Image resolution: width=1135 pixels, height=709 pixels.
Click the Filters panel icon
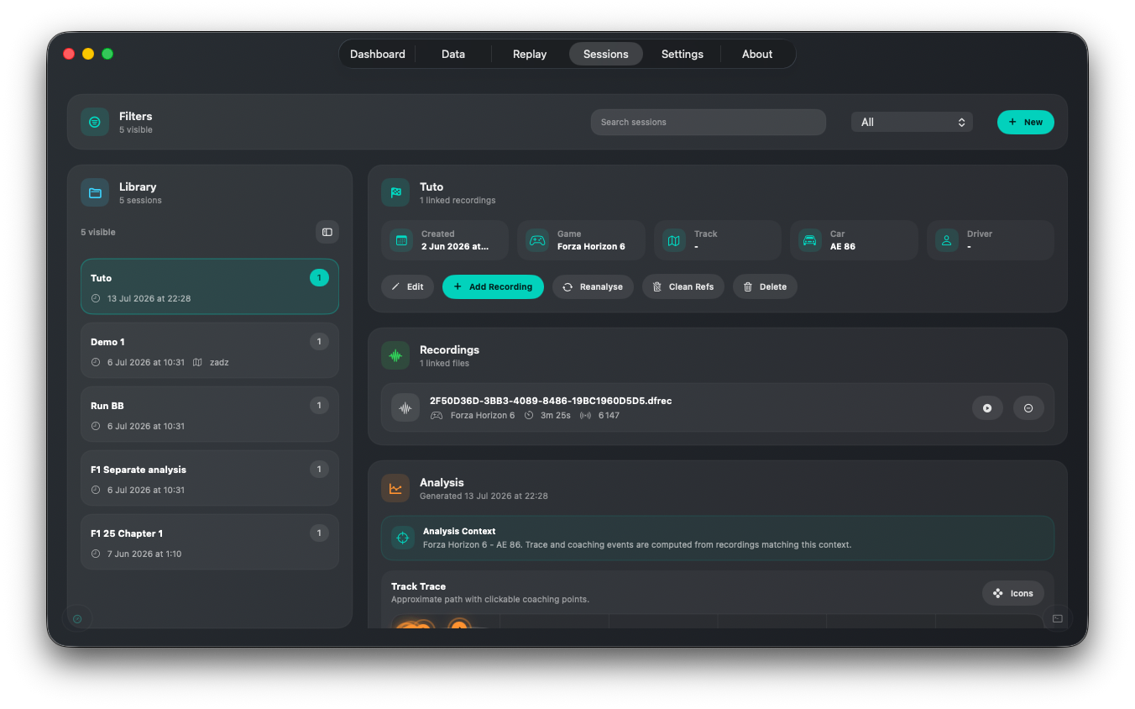95,122
